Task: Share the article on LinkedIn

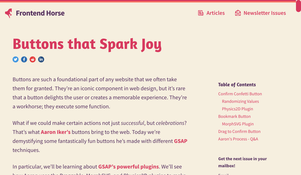Action: point(41,59)
